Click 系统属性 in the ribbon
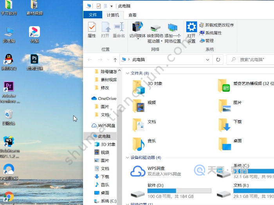 pos(211,33)
